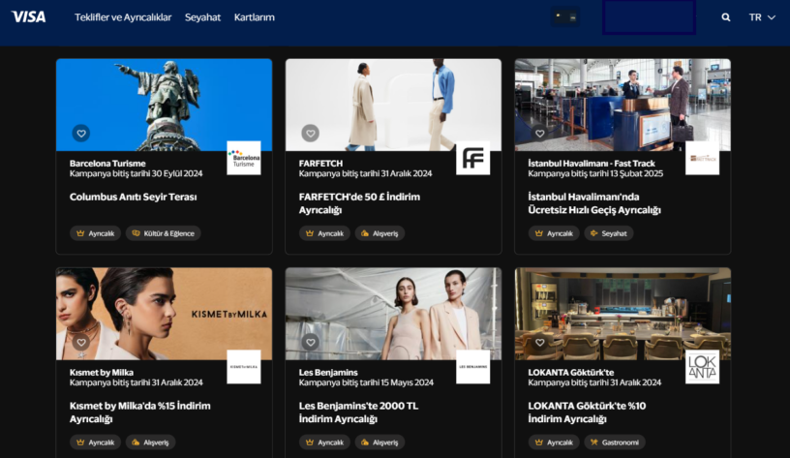The width and height of the screenshot is (790, 458).
Task: Open the Kismet by Milka banner image
Action: tap(164, 314)
